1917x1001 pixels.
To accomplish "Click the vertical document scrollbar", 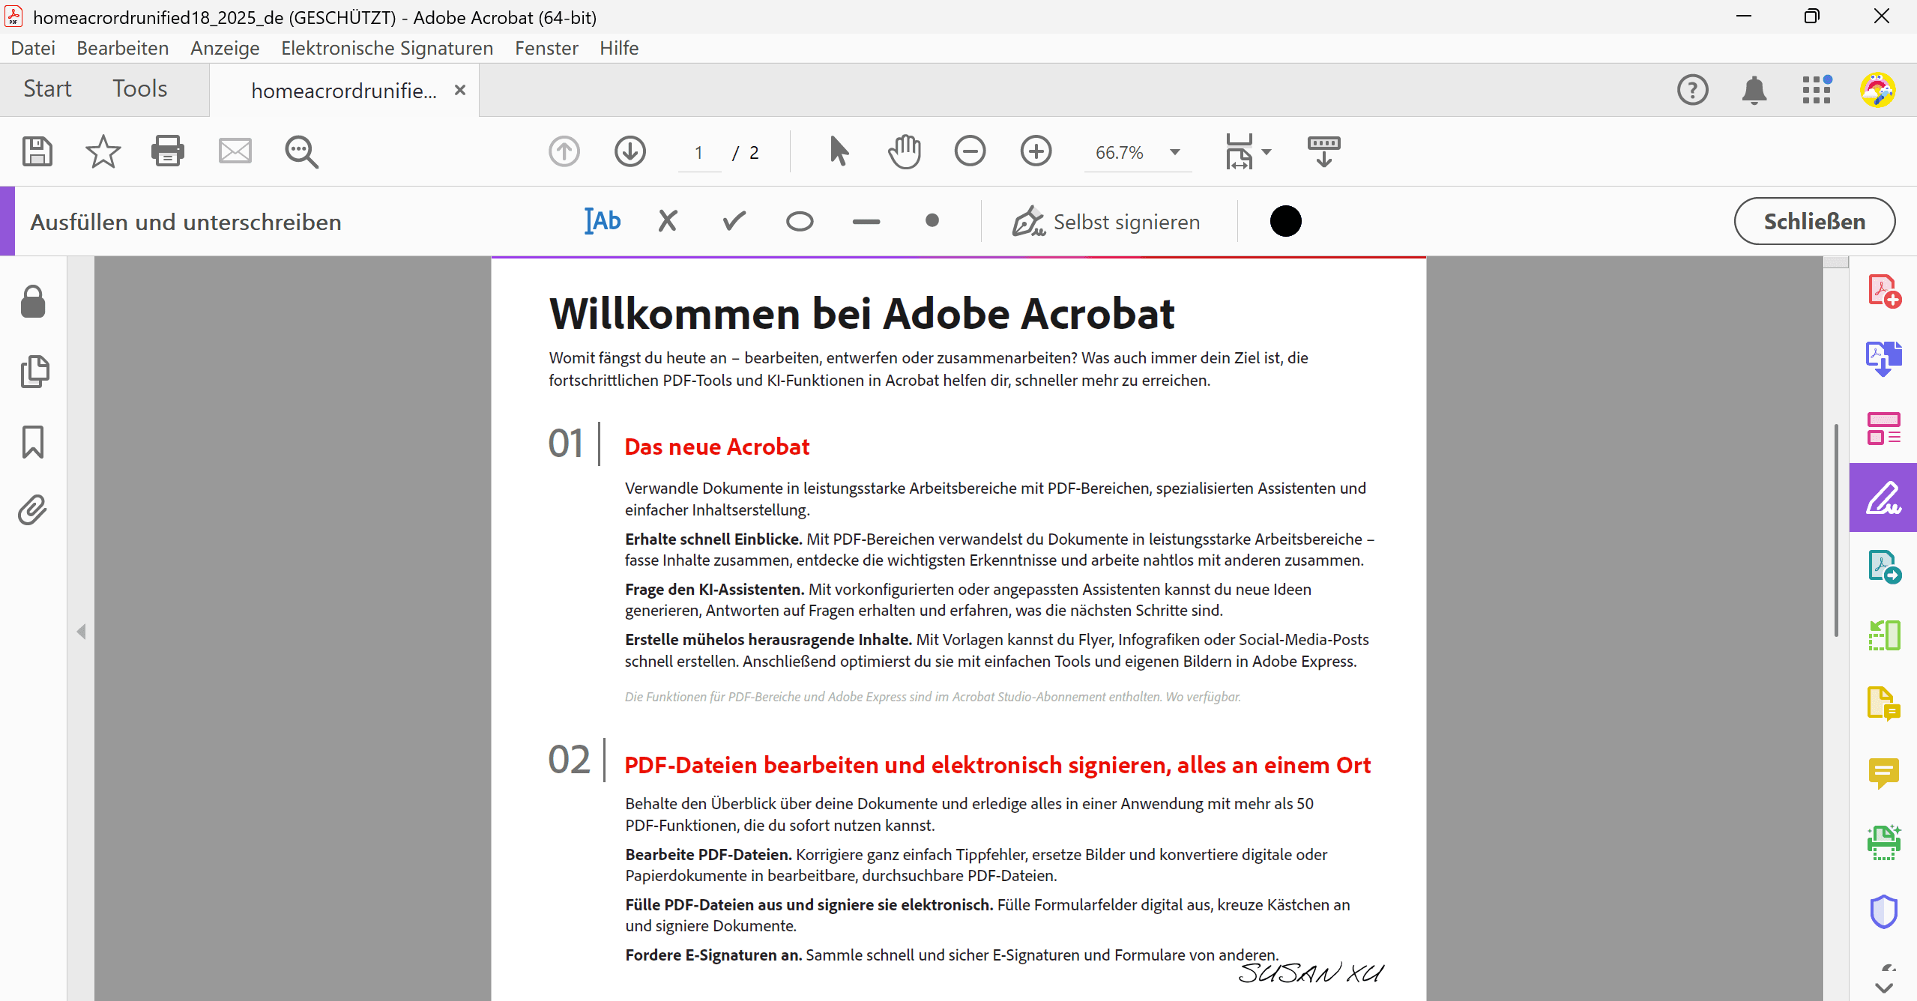I will pyautogui.click(x=1835, y=530).
